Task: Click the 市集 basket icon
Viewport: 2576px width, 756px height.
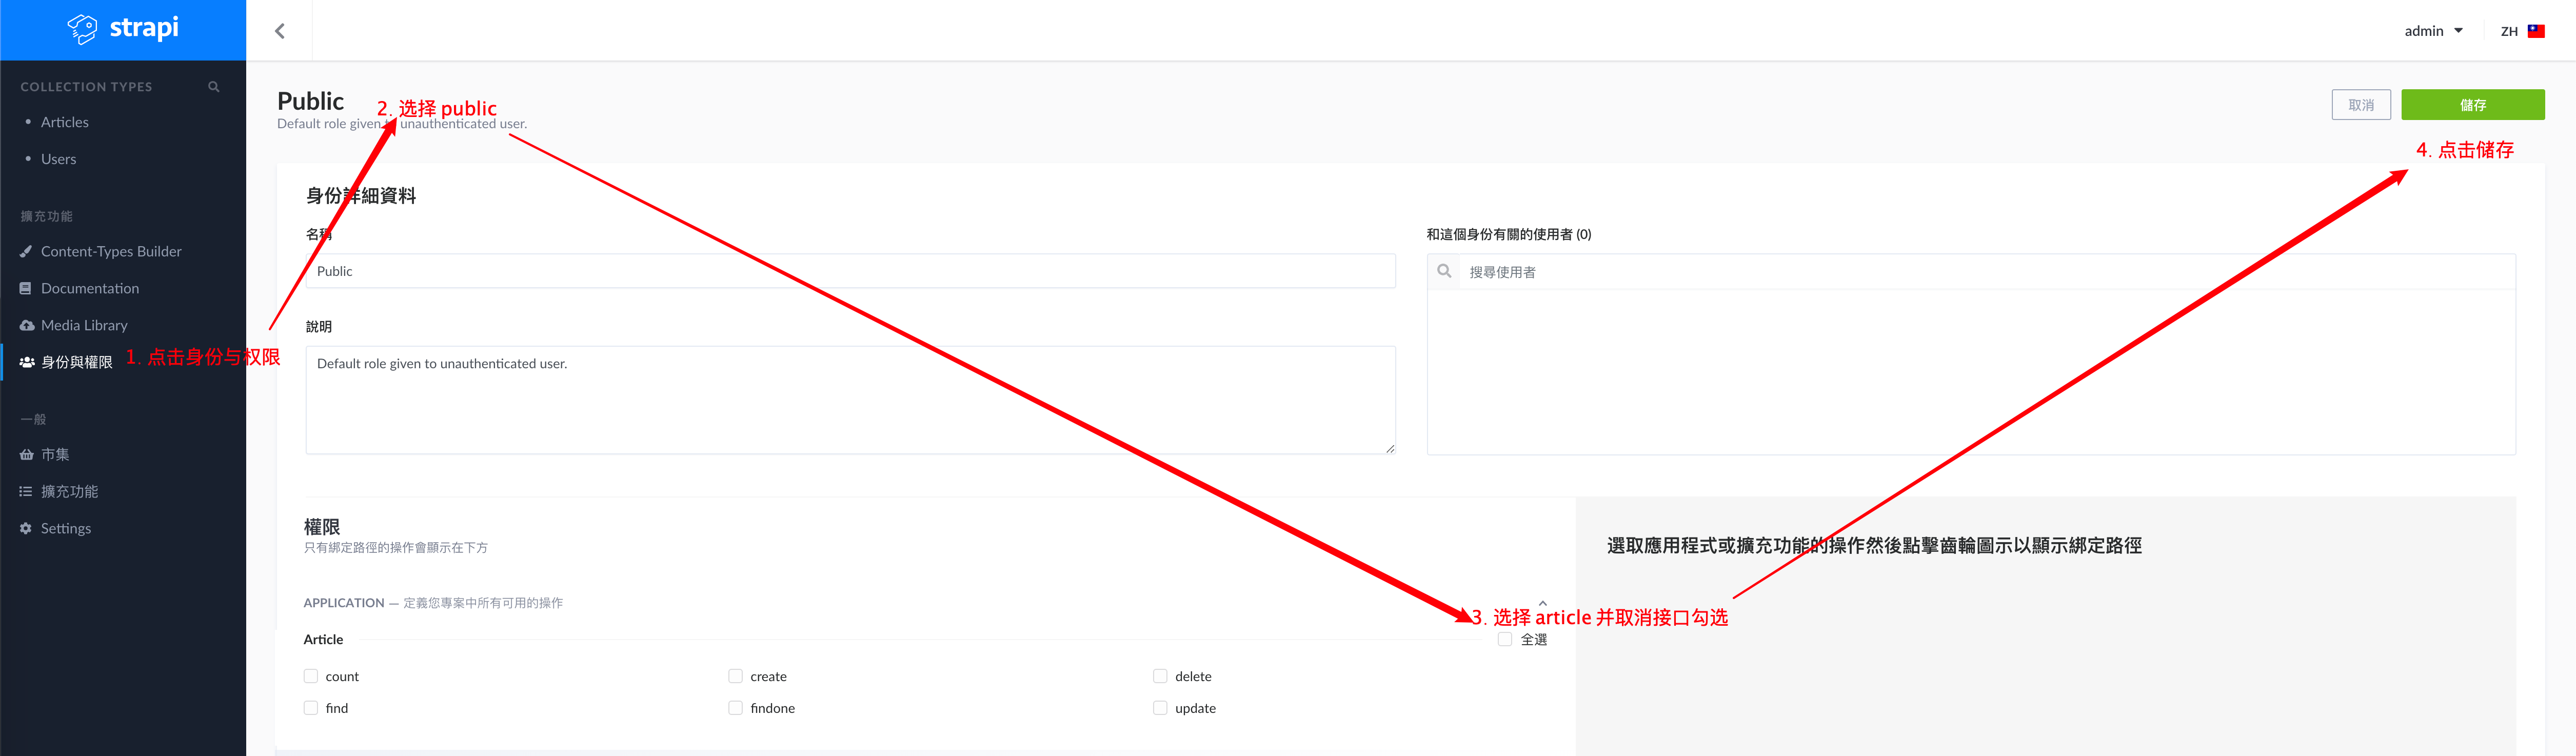Action: coord(26,454)
